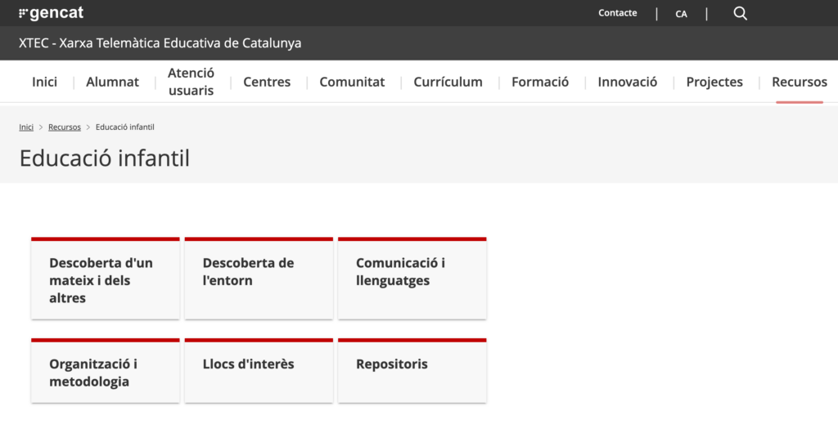838x433 pixels.
Task: Navigate to the Currículum menu
Action: point(448,82)
